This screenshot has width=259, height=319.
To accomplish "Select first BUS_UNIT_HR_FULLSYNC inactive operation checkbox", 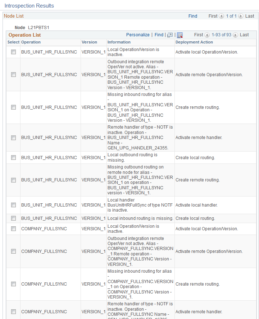I will pos(13,52).
